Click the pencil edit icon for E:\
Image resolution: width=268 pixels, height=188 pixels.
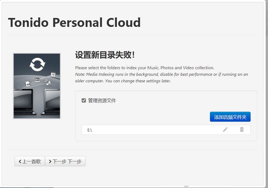(x=225, y=130)
